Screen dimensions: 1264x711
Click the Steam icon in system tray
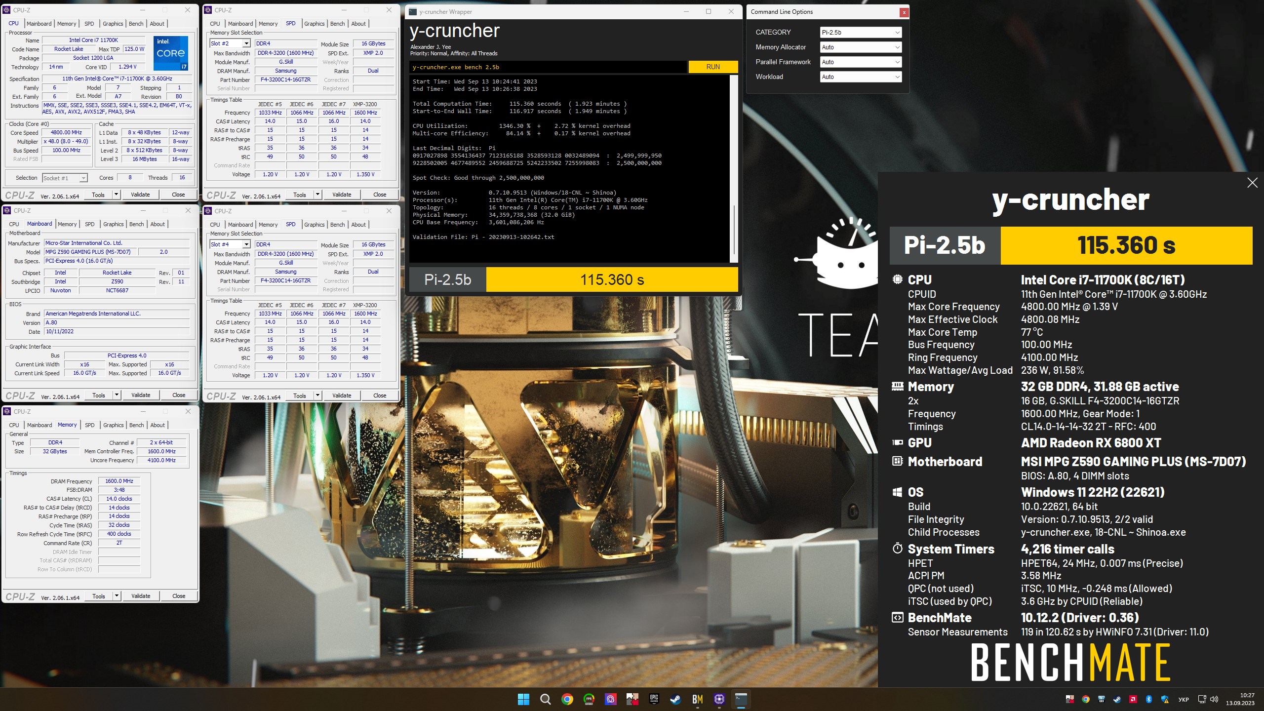click(x=1117, y=699)
